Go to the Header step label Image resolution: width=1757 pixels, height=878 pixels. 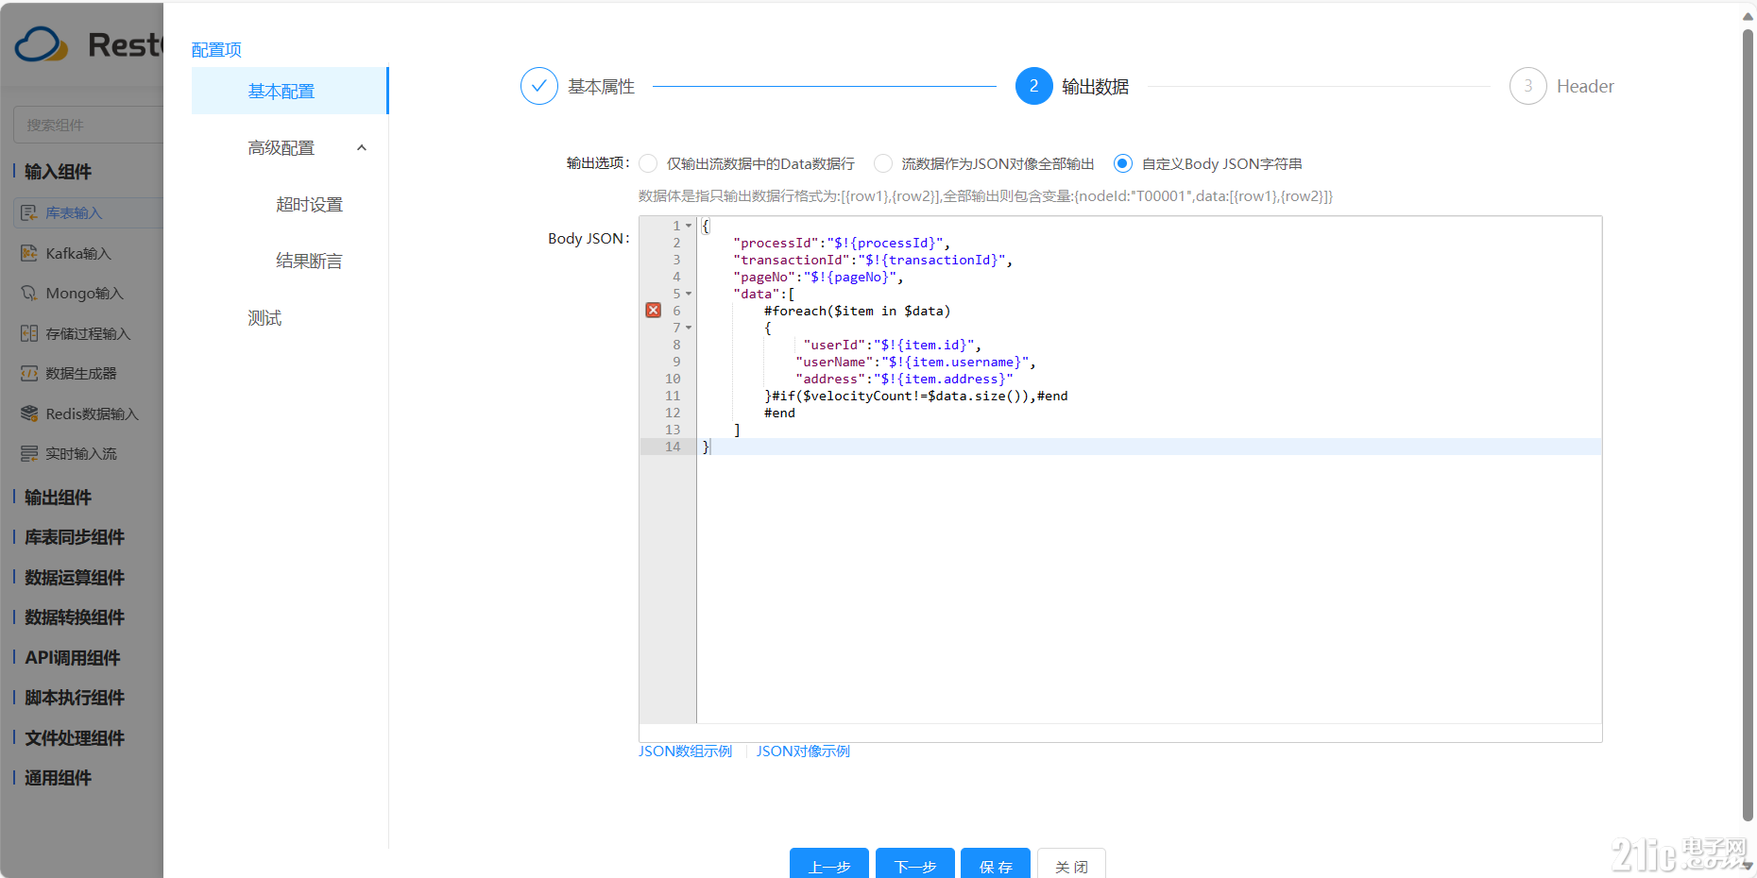click(1585, 86)
